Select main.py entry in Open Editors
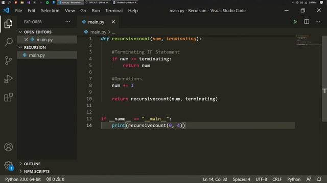The height and width of the screenshot is (183, 327). point(47,40)
